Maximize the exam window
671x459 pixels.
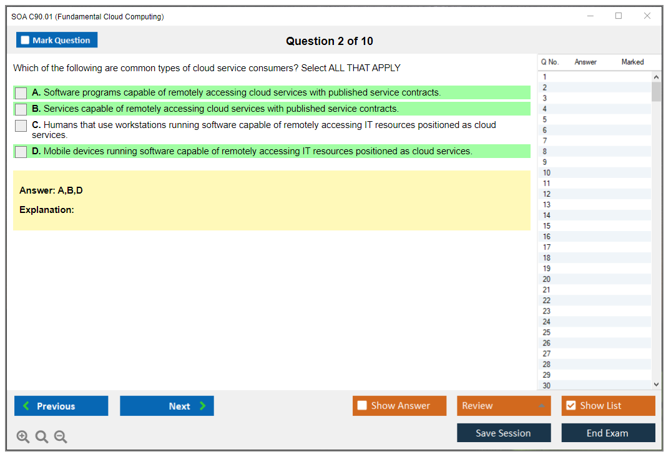[619, 16]
